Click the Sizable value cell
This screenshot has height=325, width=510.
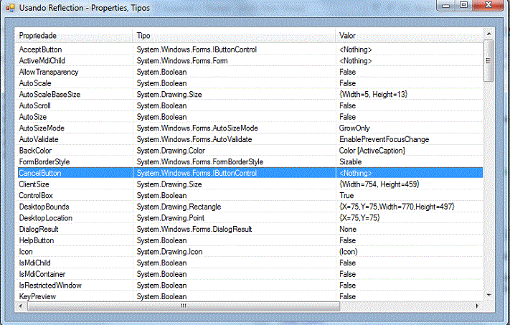351,162
